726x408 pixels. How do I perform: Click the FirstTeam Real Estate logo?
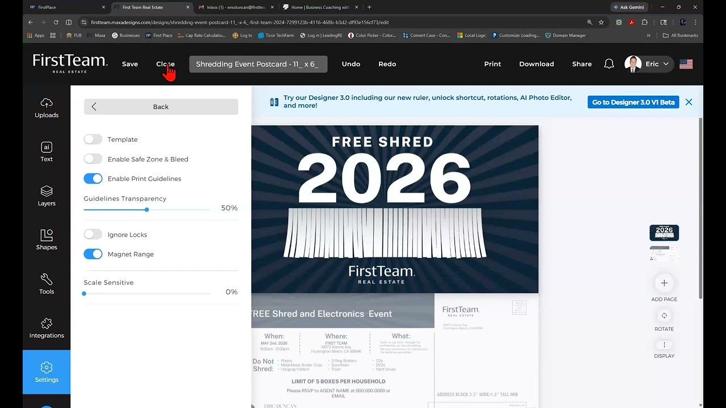(70, 63)
